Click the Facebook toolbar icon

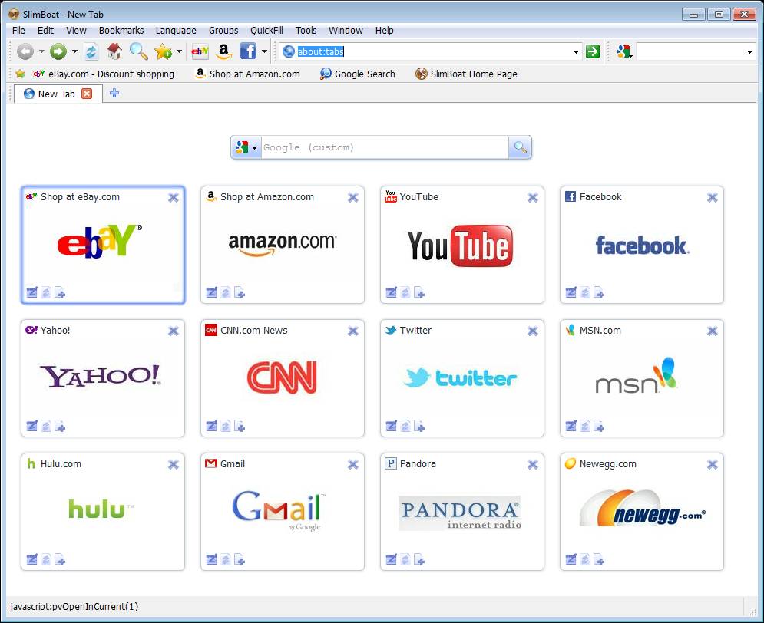247,51
